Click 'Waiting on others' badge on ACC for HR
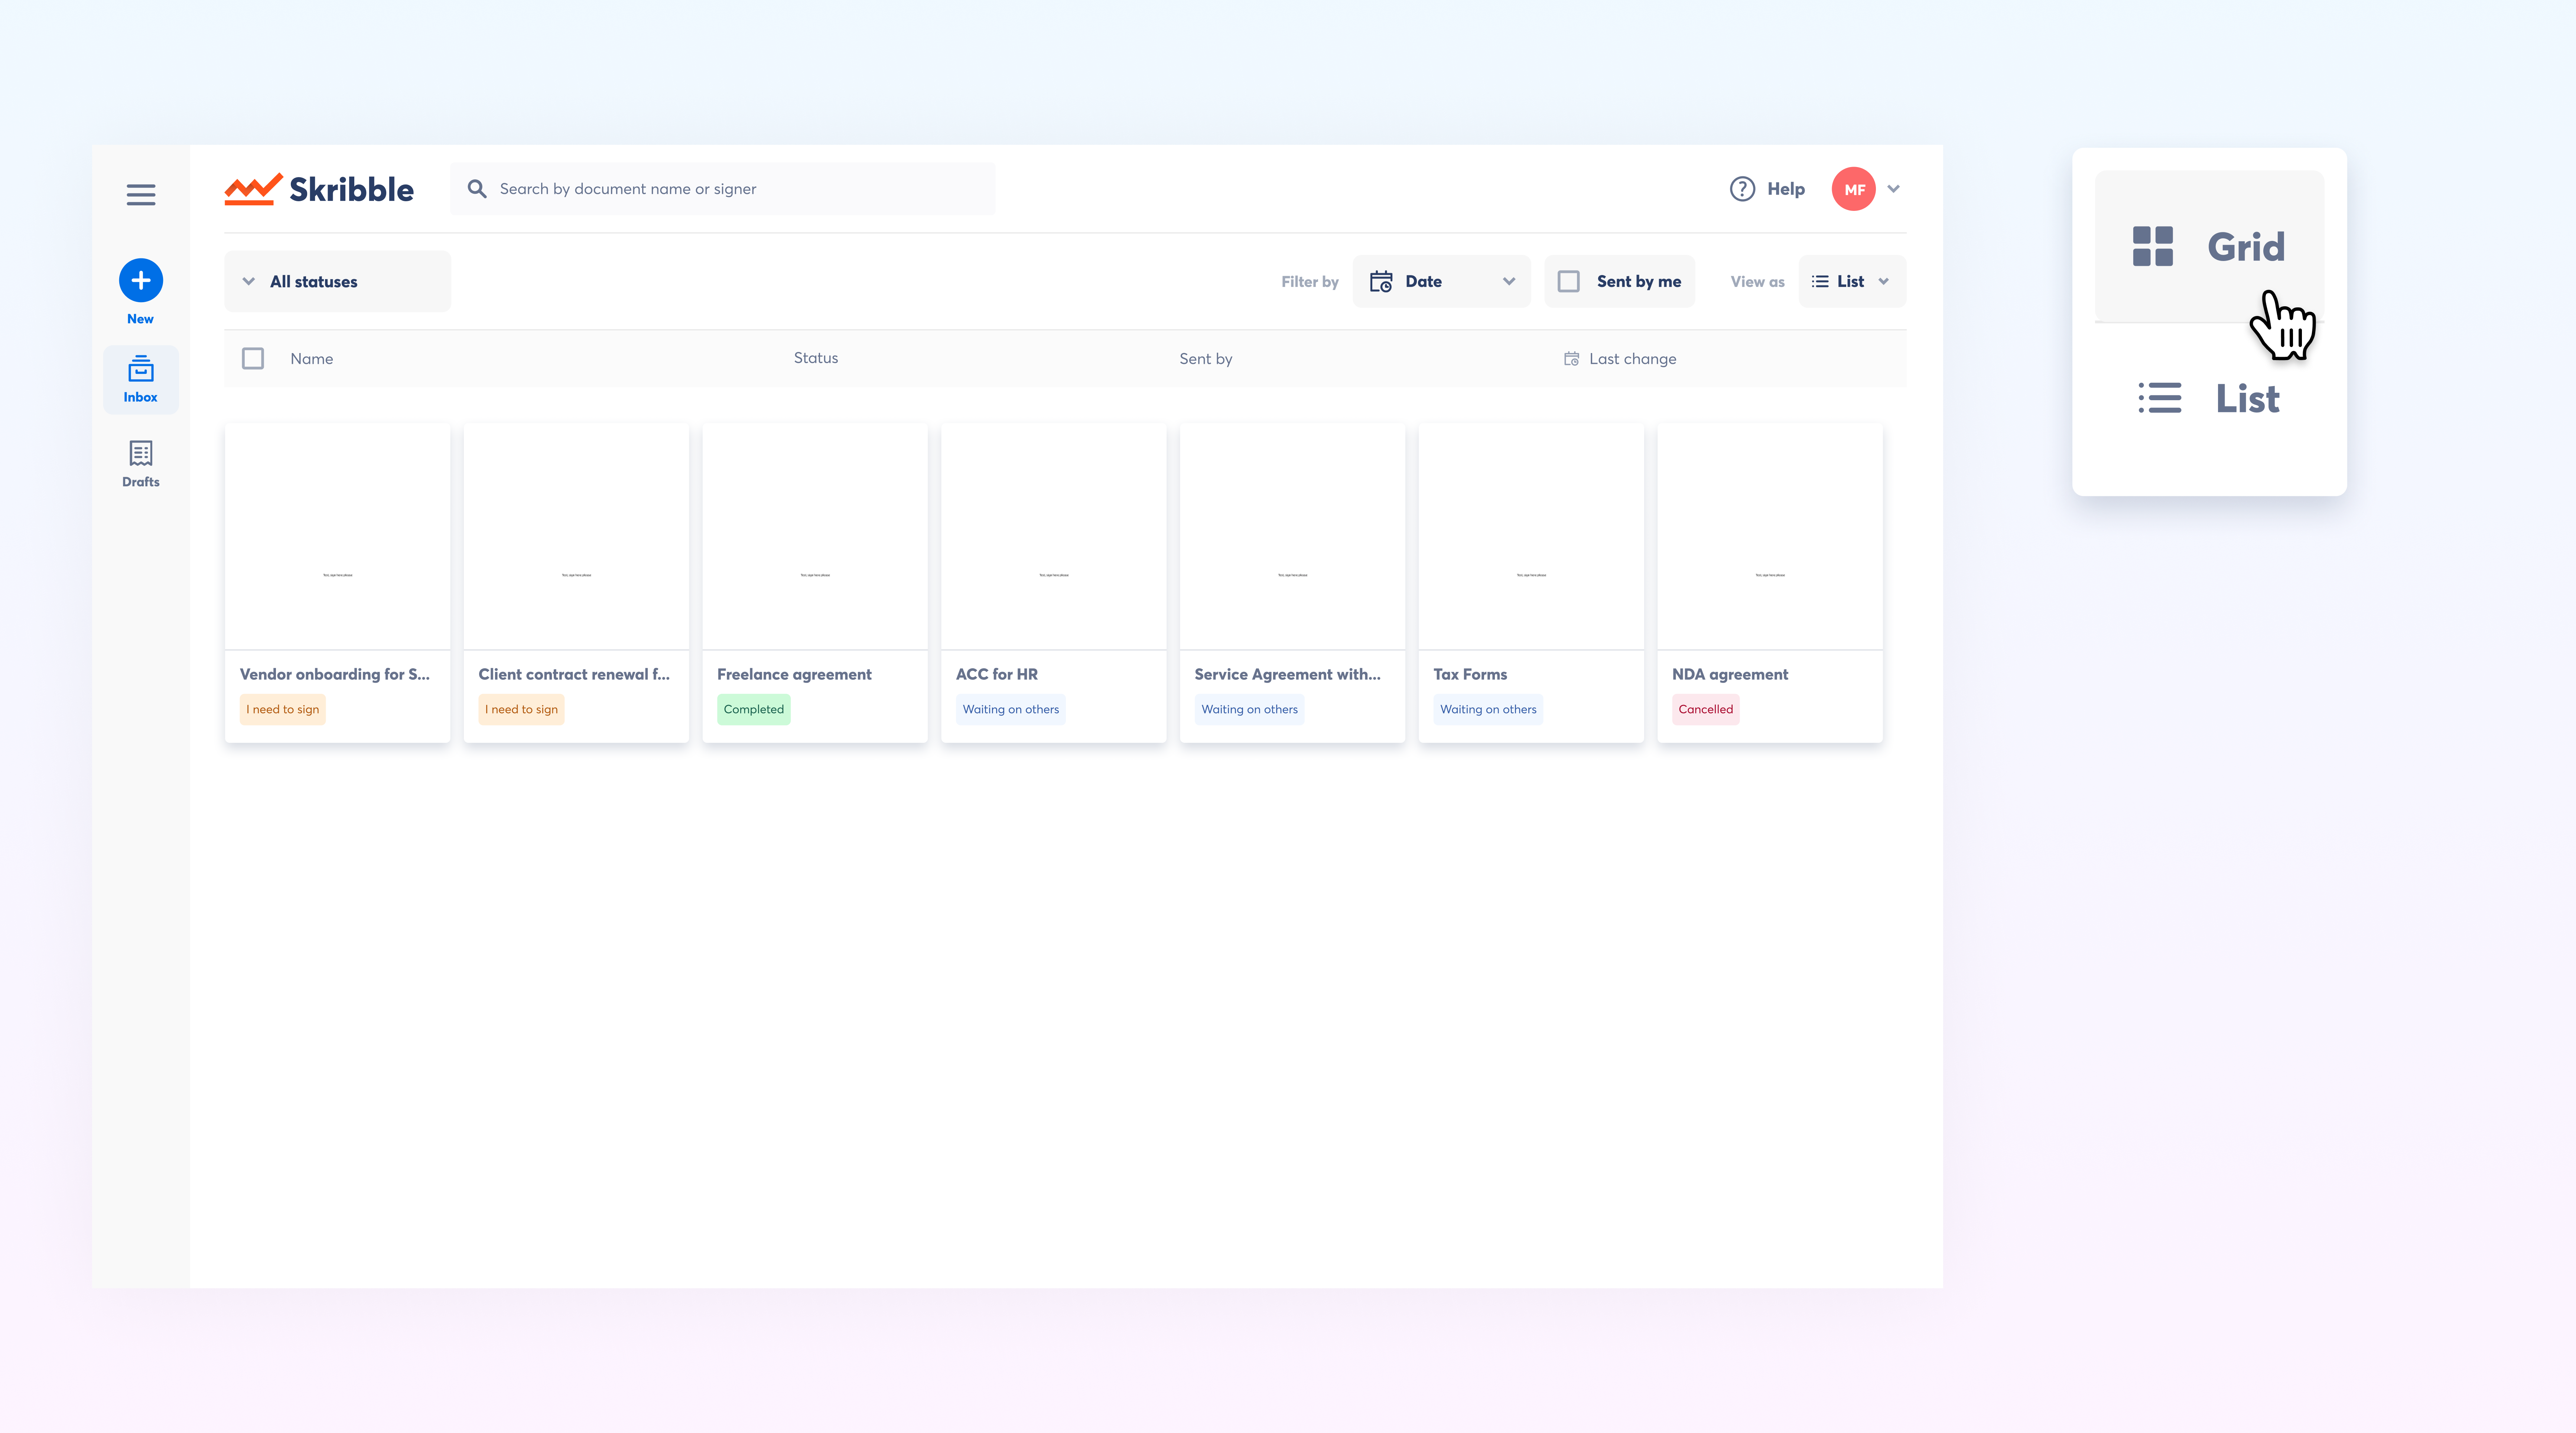The width and height of the screenshot is (2576, 1433). 1011,709
